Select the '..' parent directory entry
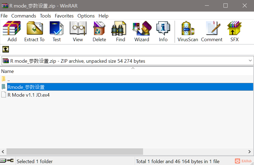 click(x=9, y=79)
